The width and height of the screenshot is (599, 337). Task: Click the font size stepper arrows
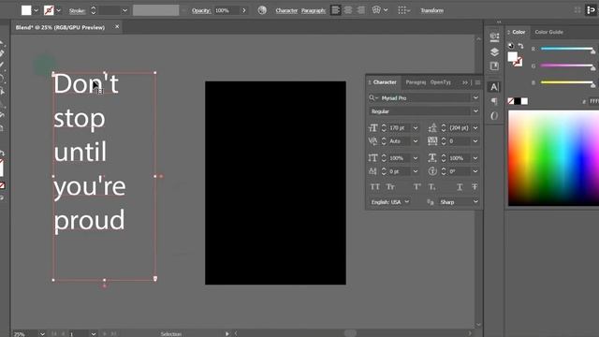(384, 128)
